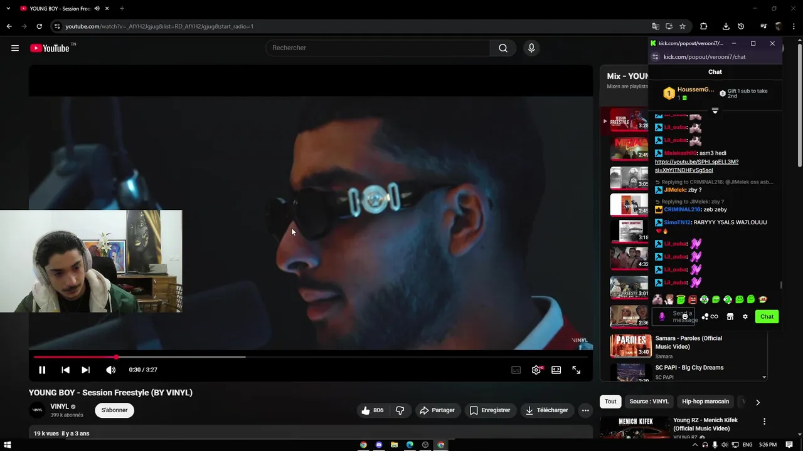Click the YouTube search magnifier button
Screen dimensions: 803x451
(503, 48)
